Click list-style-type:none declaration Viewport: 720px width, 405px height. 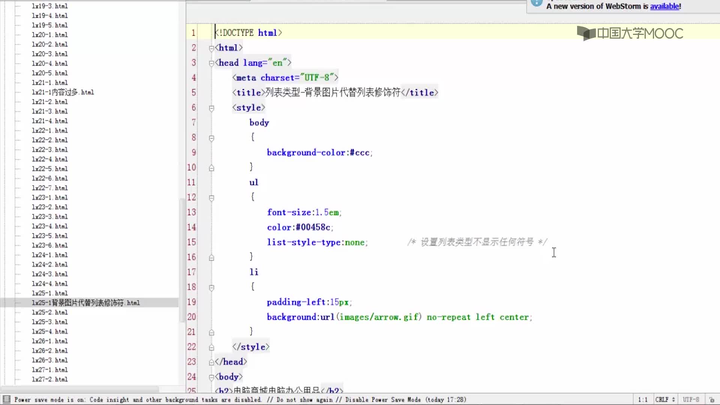(317, 242)
